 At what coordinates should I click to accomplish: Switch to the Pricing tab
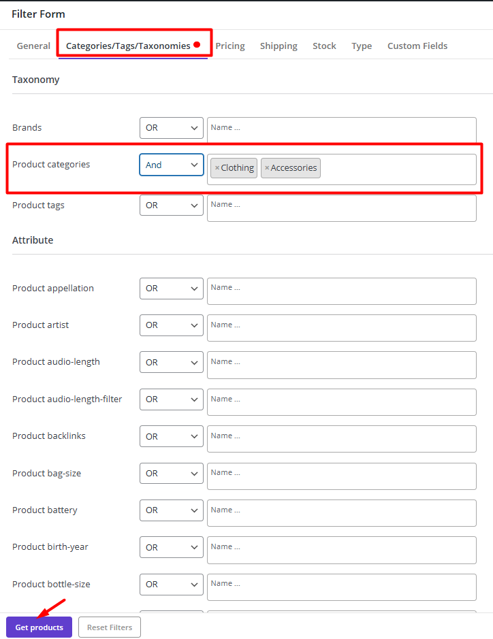[x=230, y=46]
